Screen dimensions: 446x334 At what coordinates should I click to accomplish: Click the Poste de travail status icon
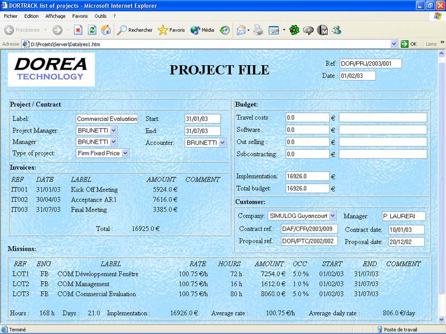pos(380,330)
